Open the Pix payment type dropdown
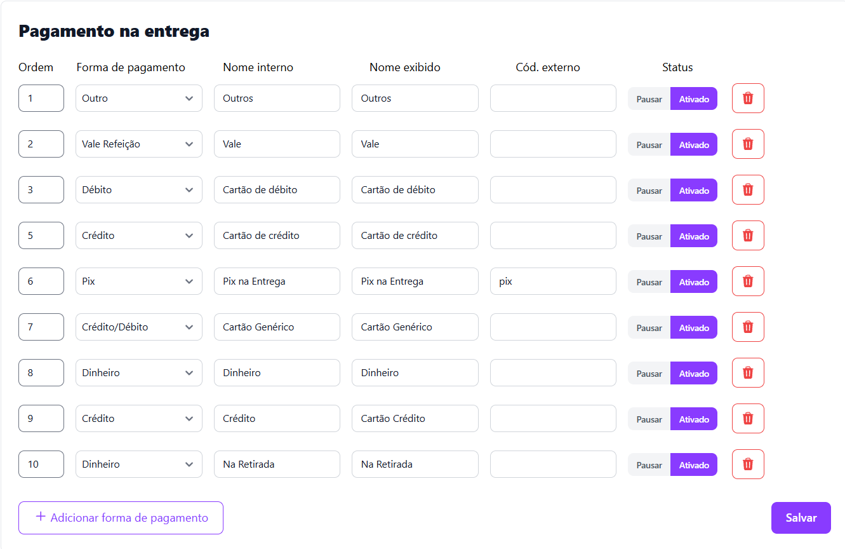The height and width of the screenshot is (549, 845). (138, 281)
